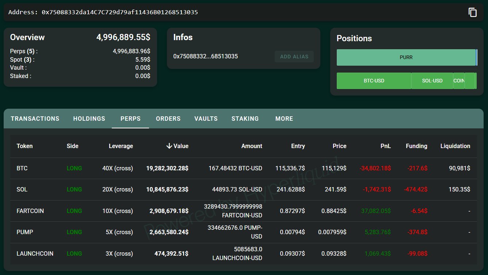The width and height of the screenshot is (488, 275).
Task: Select the BTC-USD position segment
Action: [374, 81]
